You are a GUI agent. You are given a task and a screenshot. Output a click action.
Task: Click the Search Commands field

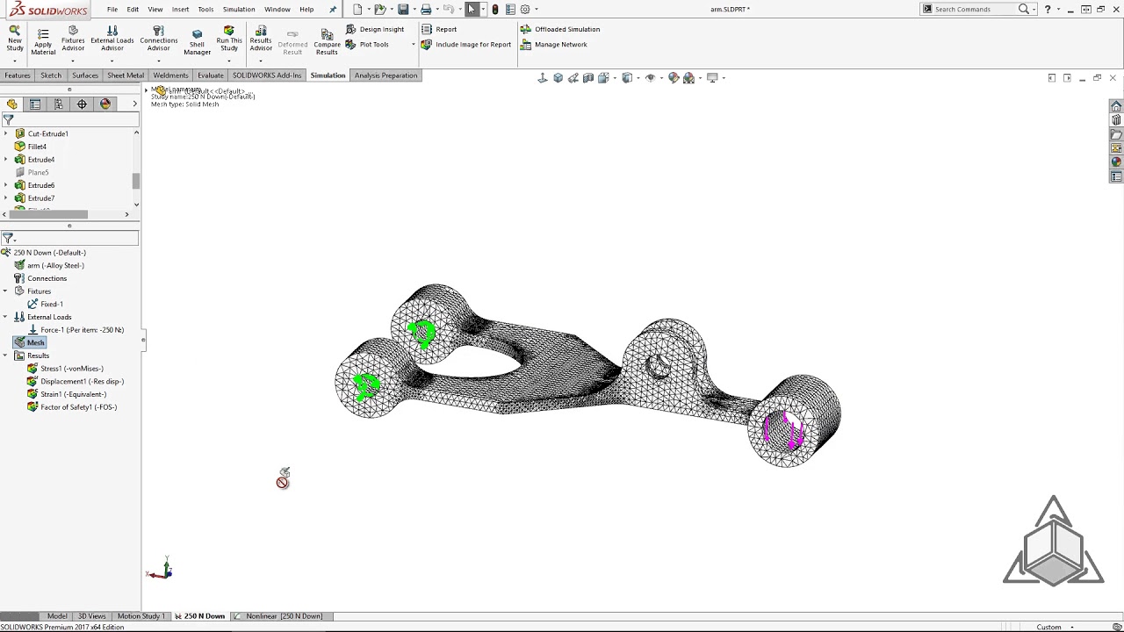(975, 9)
